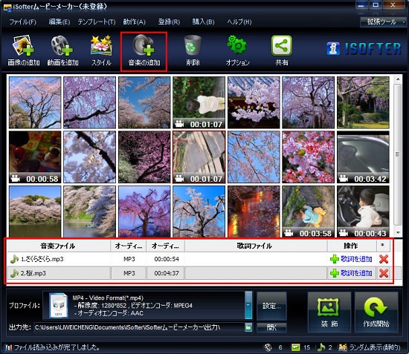Image resolution: width=409 pixels, height=354 pixels.
Task: Click the thumbnail grid vertical scrollbar handle
Action: (398, 154)
